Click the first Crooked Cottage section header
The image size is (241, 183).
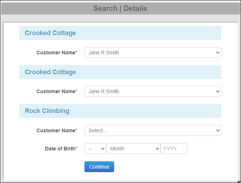pos(120,33)
